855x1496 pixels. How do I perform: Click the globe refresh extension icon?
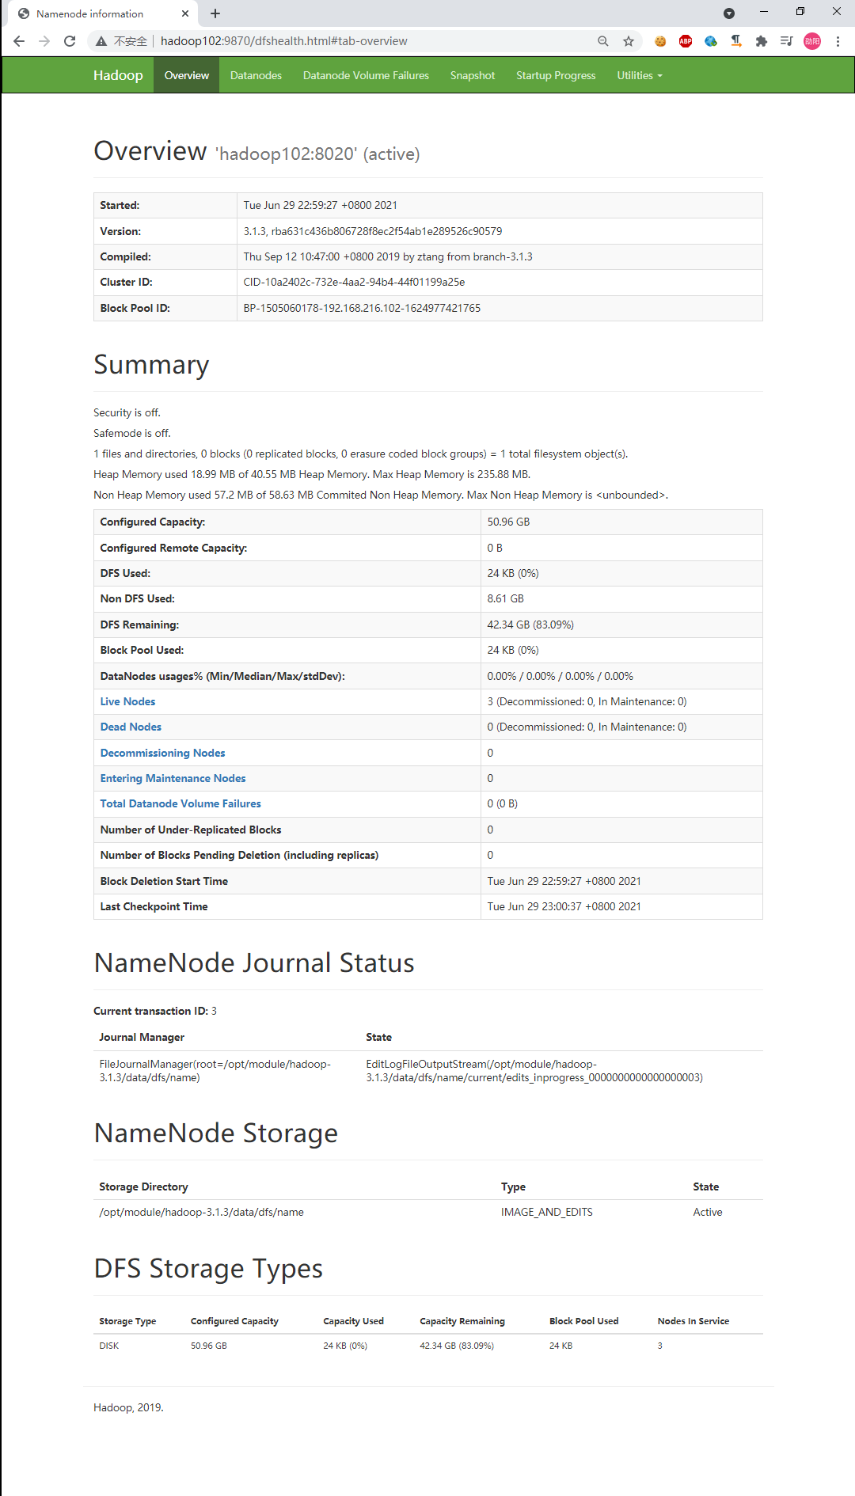pos(711,41)
